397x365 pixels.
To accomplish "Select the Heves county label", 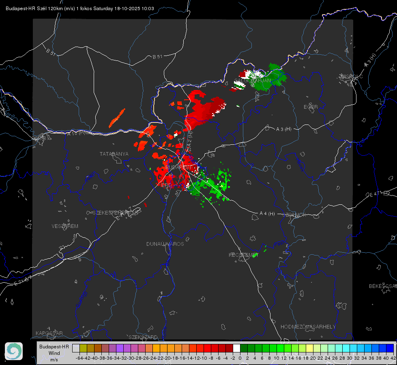I will [300, 165].
